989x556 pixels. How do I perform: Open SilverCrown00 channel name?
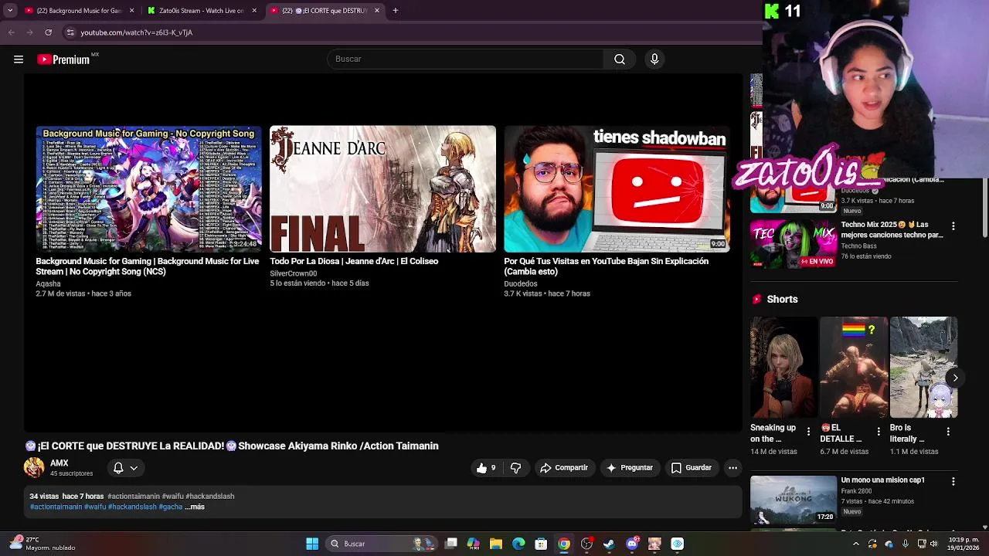[x=293, y=273]
